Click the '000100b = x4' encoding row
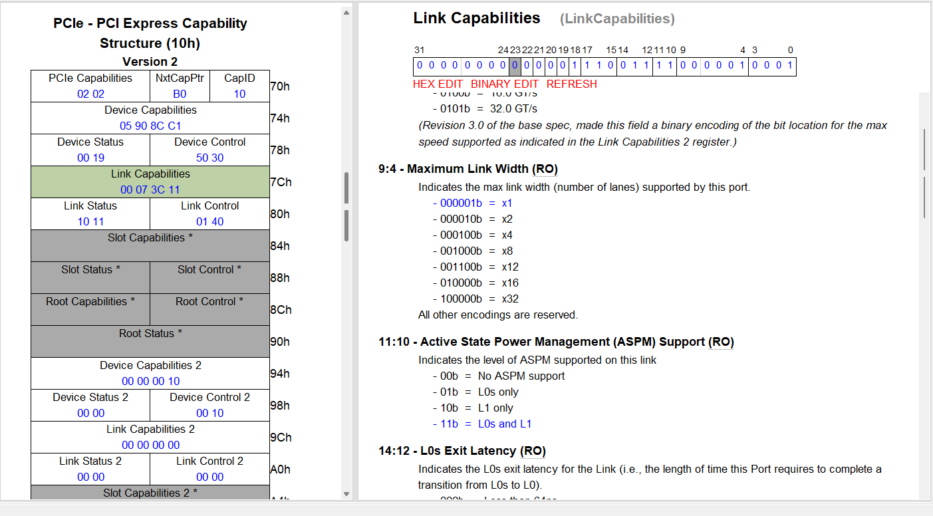This screenshot has height=516, width=933. click(x=473, y=235)
